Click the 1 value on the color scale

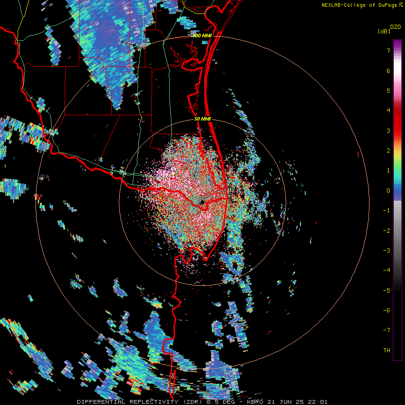coord(388,171)
